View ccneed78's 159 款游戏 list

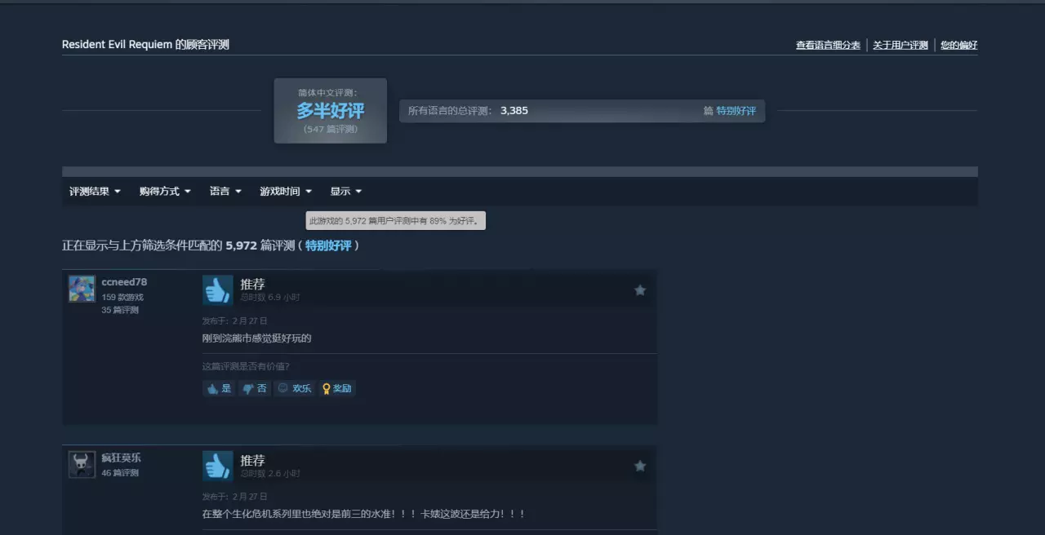tap(122, 298)
